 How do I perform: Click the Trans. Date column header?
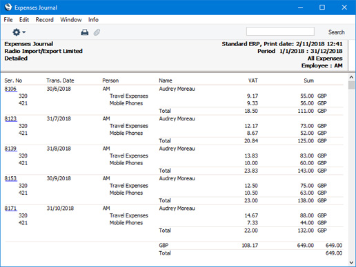60,81
